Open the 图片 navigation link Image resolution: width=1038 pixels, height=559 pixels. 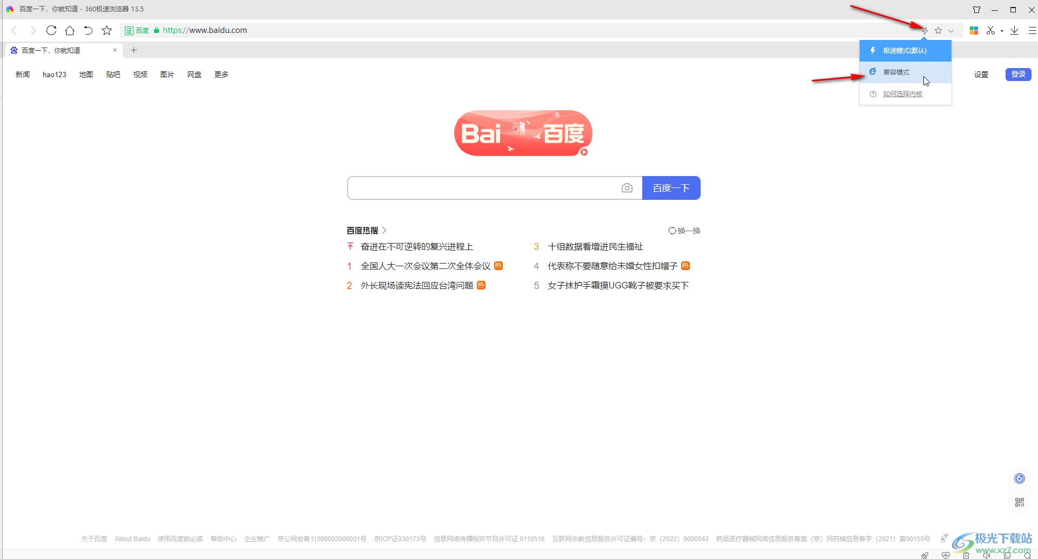168,75
